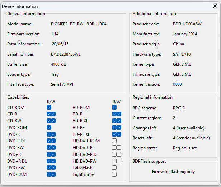Toggle the CD-R read checkbox
Viewport: 221px width, 187px height.
pyautogui.click(x=49, y=114)
